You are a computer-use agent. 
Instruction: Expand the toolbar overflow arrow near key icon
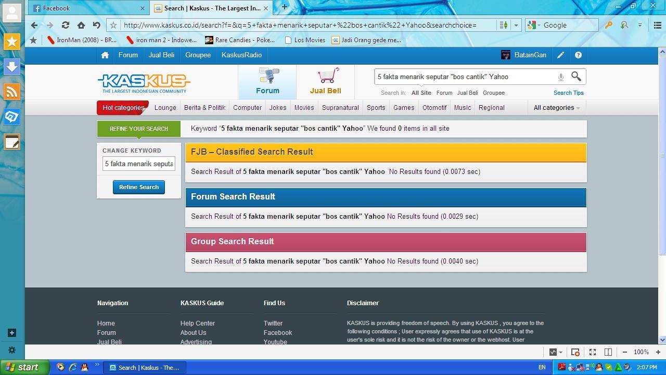pos(640,25)
